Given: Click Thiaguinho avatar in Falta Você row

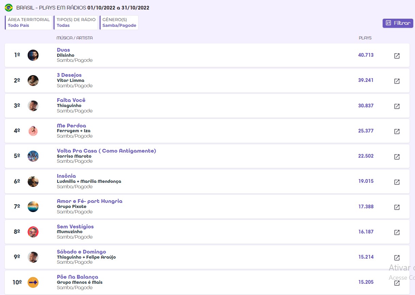Looking at the screenshot, I should [x=33, y=106].
